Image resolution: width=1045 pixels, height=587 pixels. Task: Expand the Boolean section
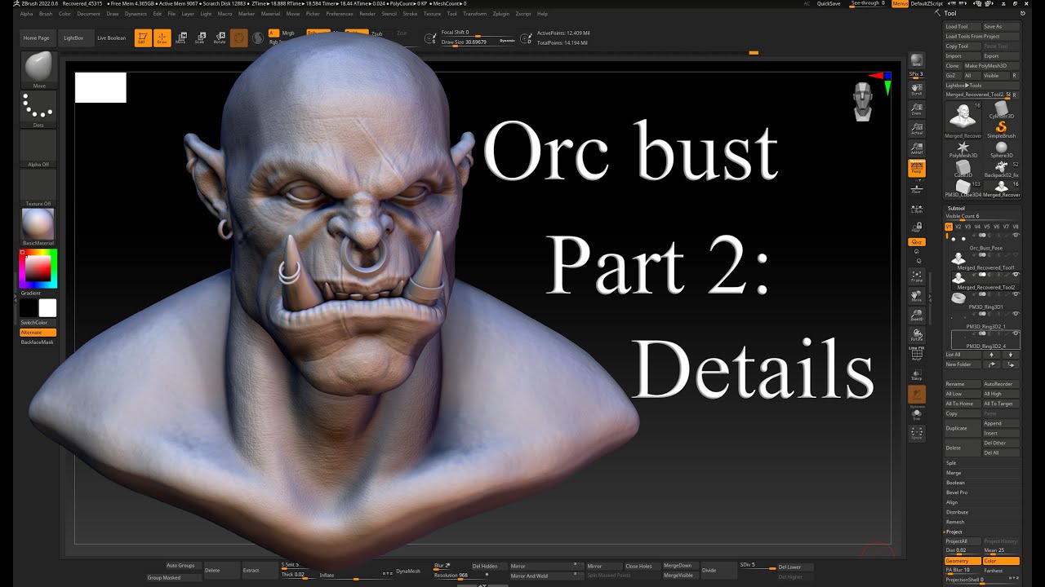point(955,483)
